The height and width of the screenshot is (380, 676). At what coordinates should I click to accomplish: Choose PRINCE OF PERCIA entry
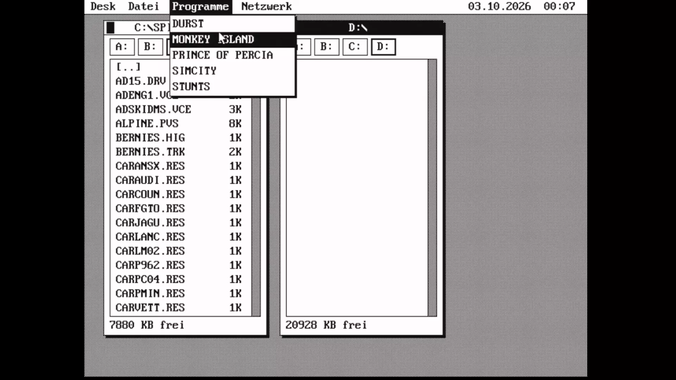(232, 55)
